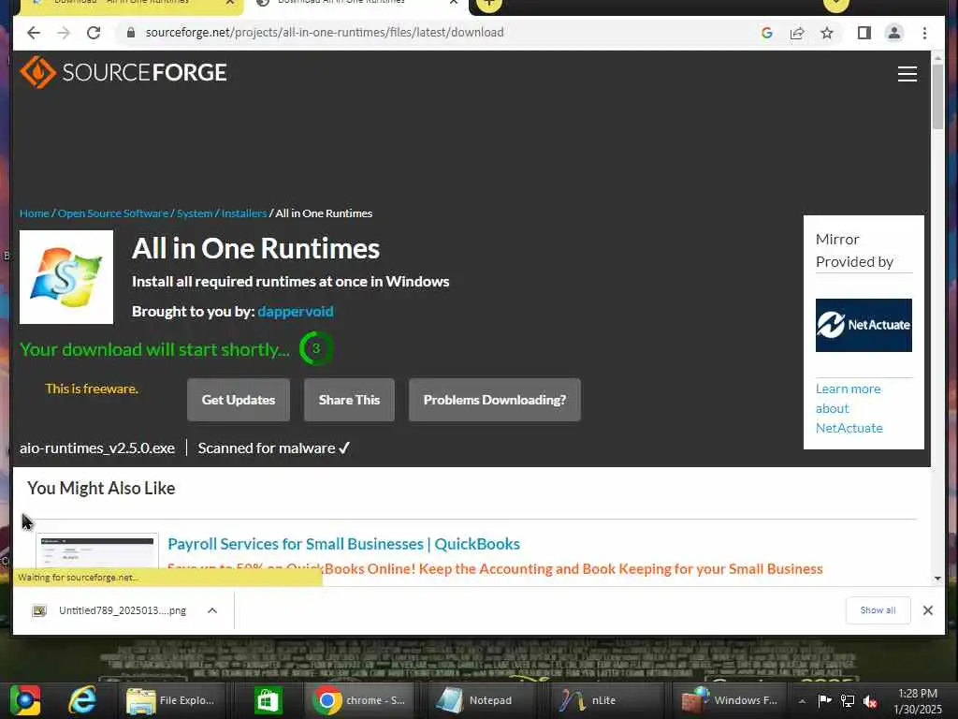The height and width of the screenshot is (719, 958).
Task: Switch to the chrome taskbar button
Action: pyautogui.click(x=360, y=700)
